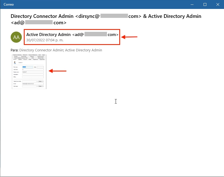Minimize the Correo window

[x=192, y=4]
